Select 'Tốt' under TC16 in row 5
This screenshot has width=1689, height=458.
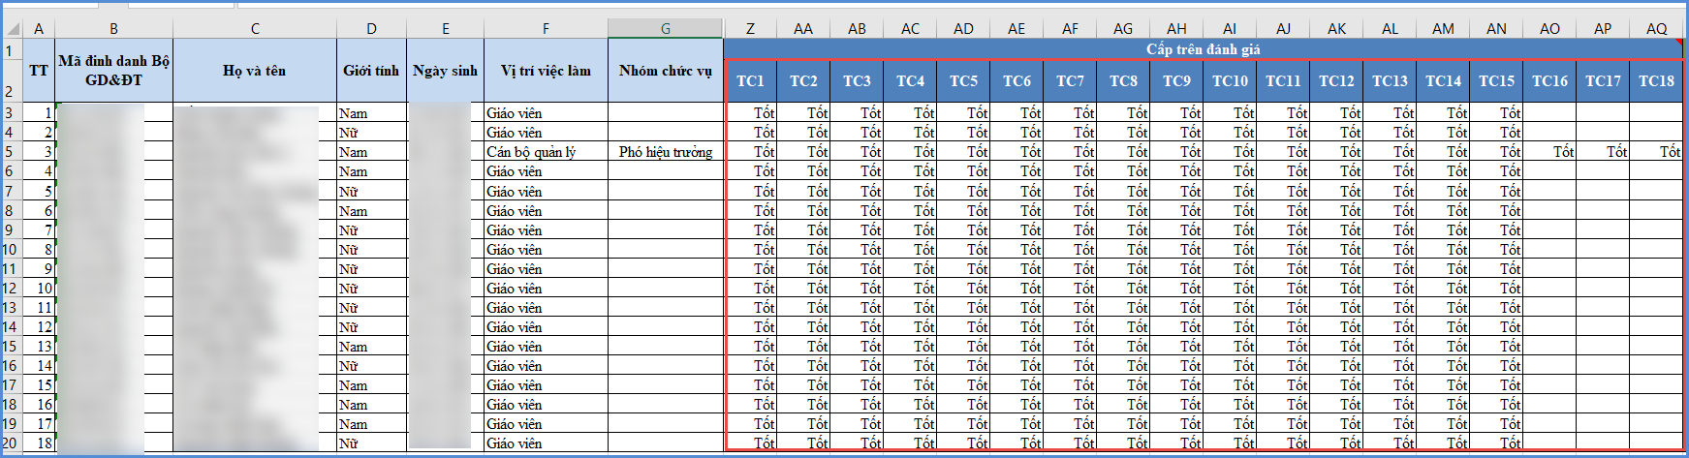(1549, 152)
